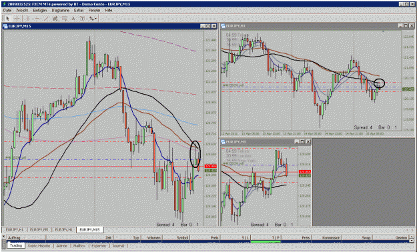Select the Cursor arrow tool
Viewport: 417px width, 252px height.
click(x=7, y=19)
